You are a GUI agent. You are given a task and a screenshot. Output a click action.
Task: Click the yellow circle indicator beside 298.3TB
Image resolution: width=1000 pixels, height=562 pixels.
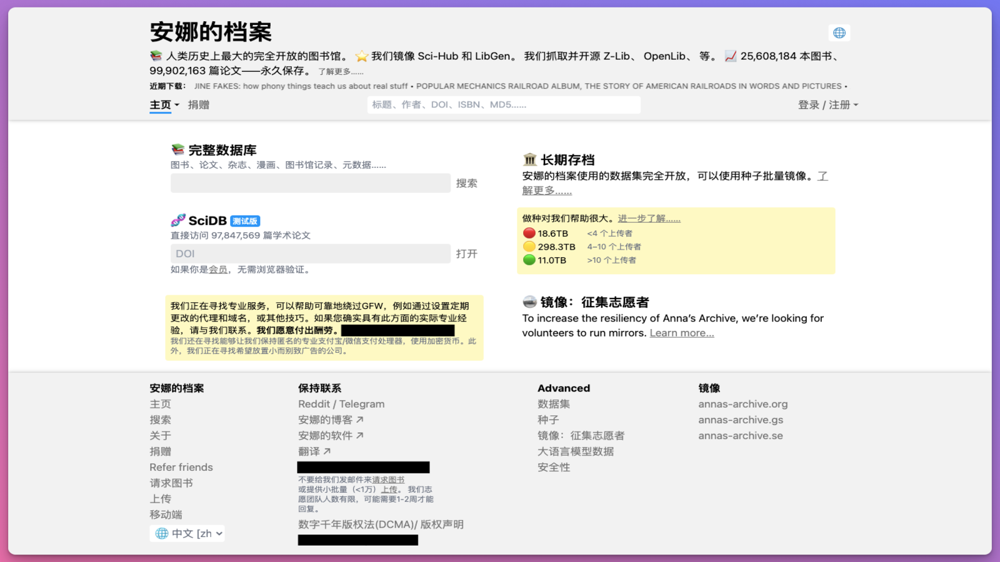coord(528,246)
